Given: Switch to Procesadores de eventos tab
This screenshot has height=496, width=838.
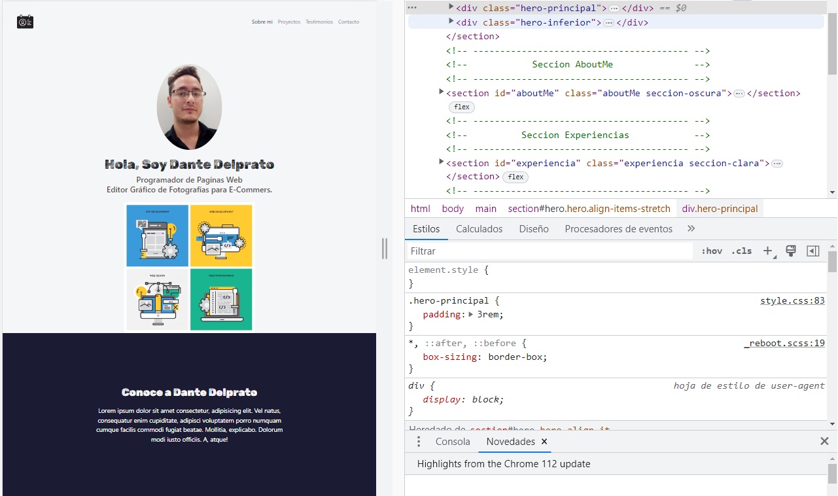Looking at the screenshot, I should (x=619, y=229).
